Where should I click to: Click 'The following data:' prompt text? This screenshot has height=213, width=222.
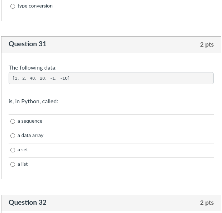[33, 68]
